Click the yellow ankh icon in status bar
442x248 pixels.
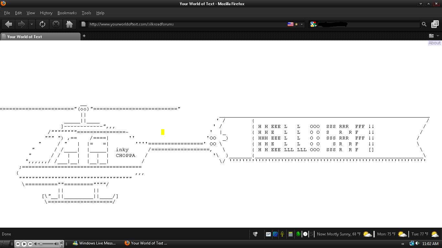[282, 234]
